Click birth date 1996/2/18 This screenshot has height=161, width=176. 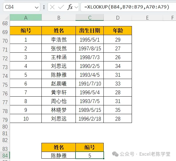90,119
